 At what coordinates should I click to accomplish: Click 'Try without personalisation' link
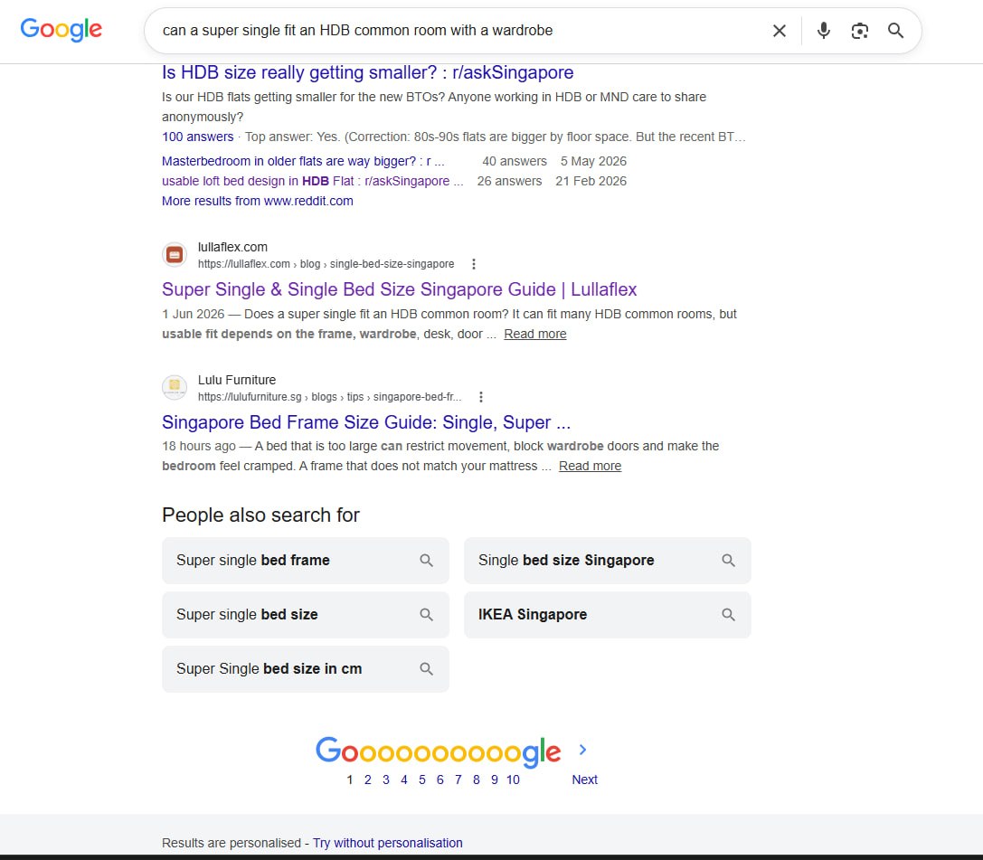387,843
